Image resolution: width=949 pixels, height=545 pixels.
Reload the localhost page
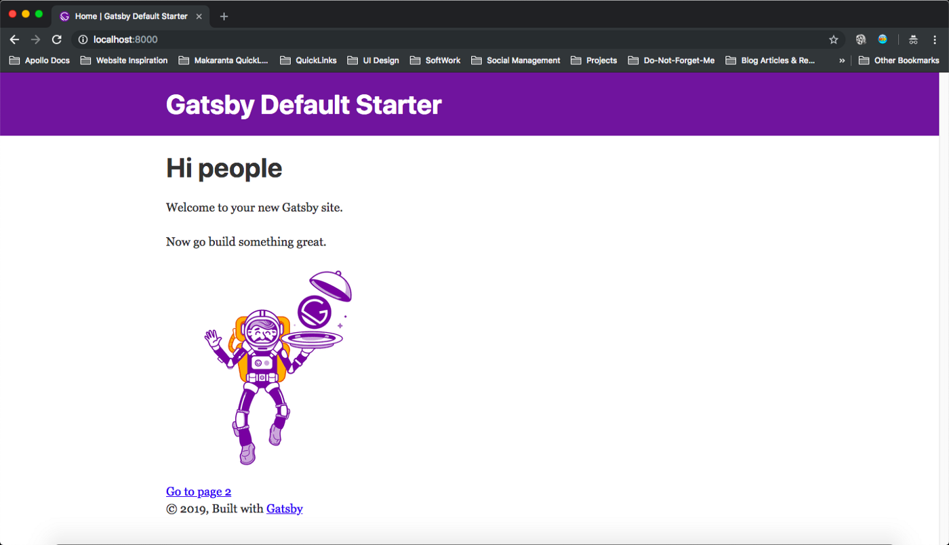[x=57, y=39]
